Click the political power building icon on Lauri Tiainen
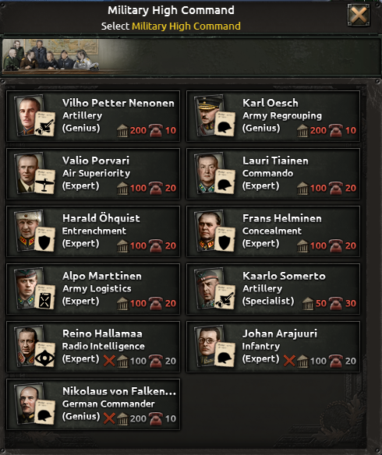 [302, 188]
